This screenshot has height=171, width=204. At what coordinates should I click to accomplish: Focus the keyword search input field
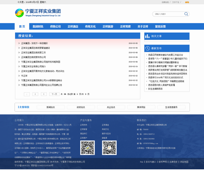click(x=169, y=14)
